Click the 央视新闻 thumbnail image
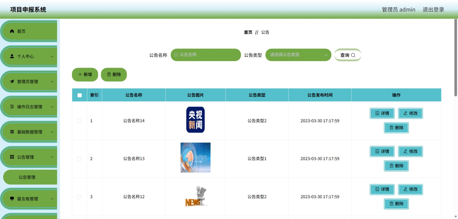 click(195, 120)
